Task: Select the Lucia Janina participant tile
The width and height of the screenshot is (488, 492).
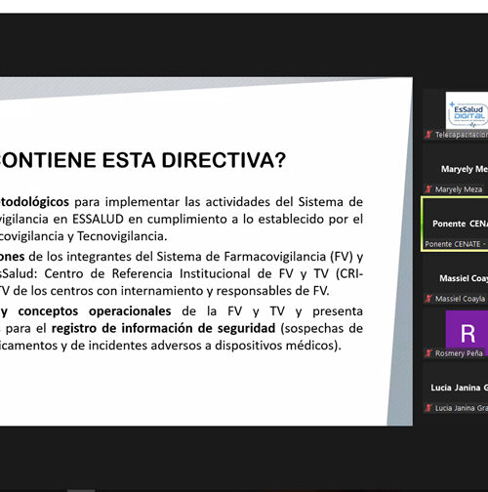Action: tap(455, 388)
